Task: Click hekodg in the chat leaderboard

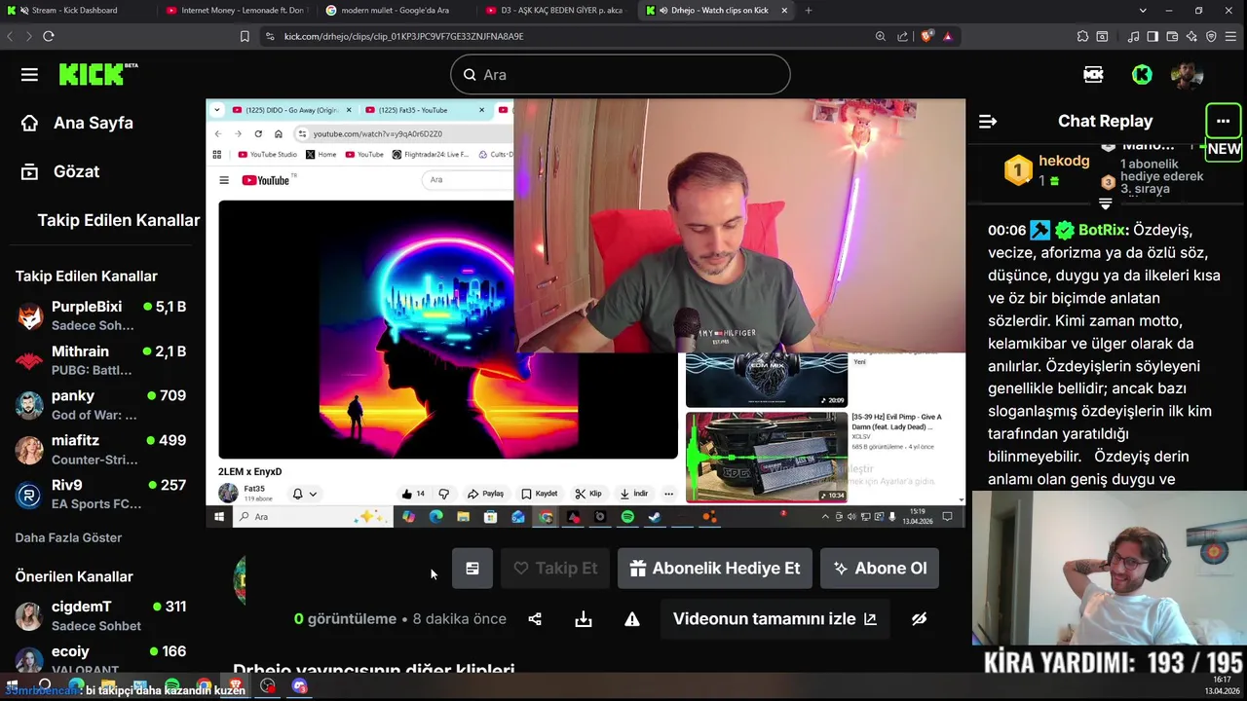Action: (x=1064, y=161)
